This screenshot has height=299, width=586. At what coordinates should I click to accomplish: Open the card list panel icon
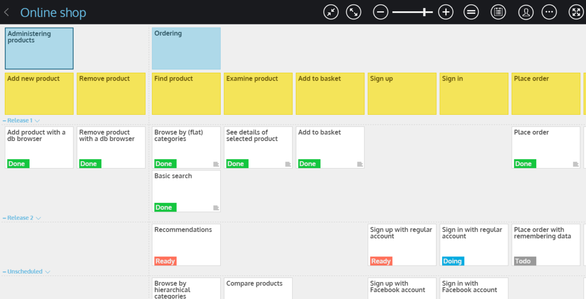click(x=498, y=12)
